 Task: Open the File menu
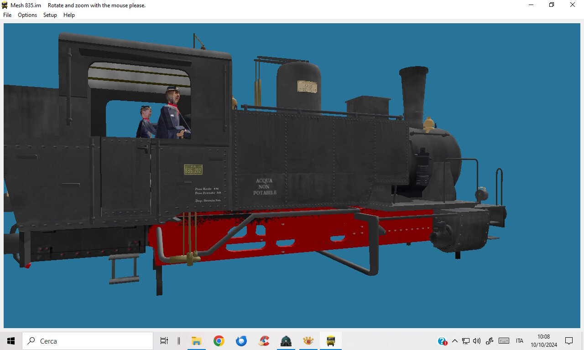(7, 15)
